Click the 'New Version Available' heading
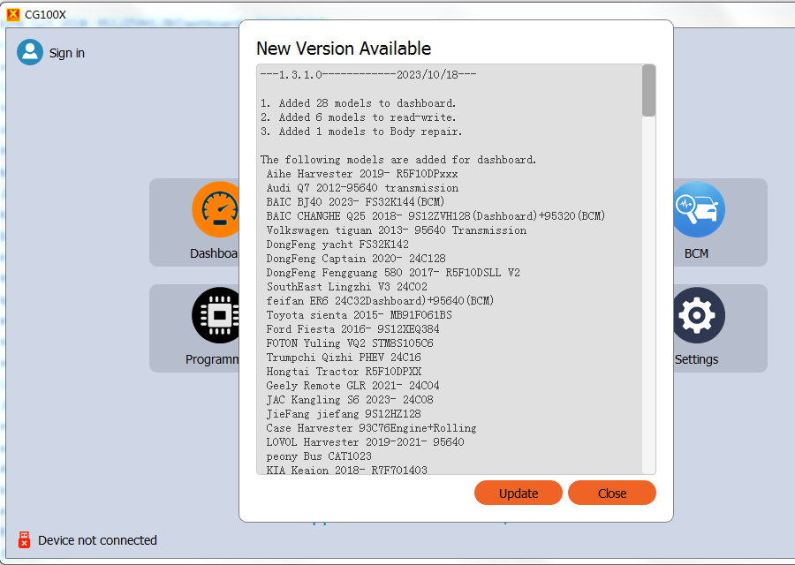 pos(344,49)
